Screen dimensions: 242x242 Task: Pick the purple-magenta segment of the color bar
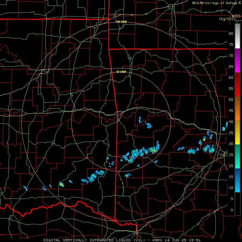(237, 60)
